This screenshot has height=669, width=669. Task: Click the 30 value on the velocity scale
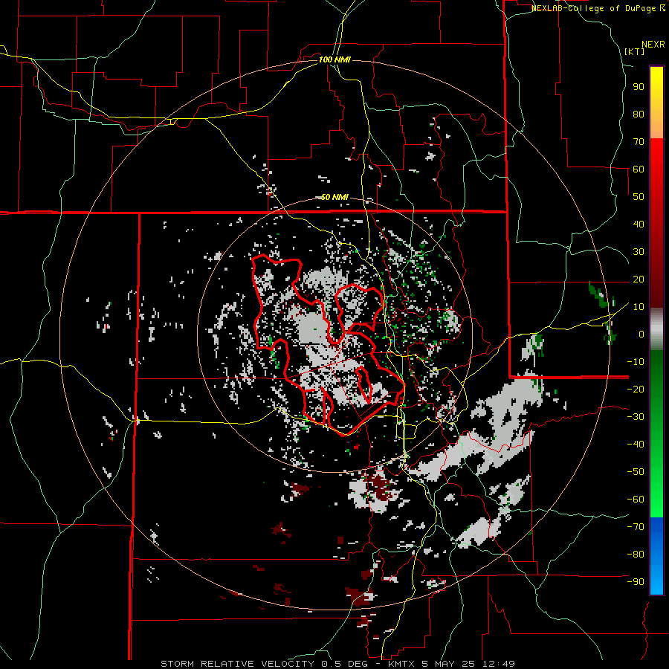tap(639, 252)
